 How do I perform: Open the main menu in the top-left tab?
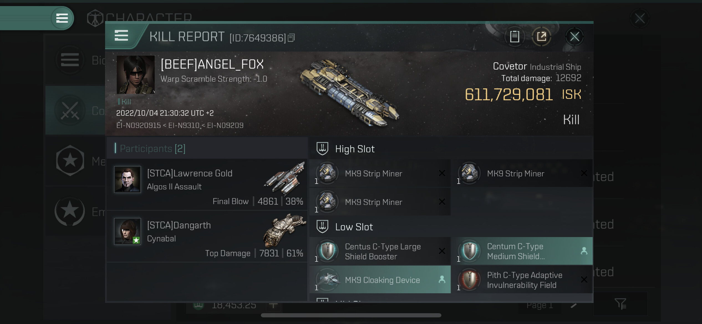coord(62,18)
